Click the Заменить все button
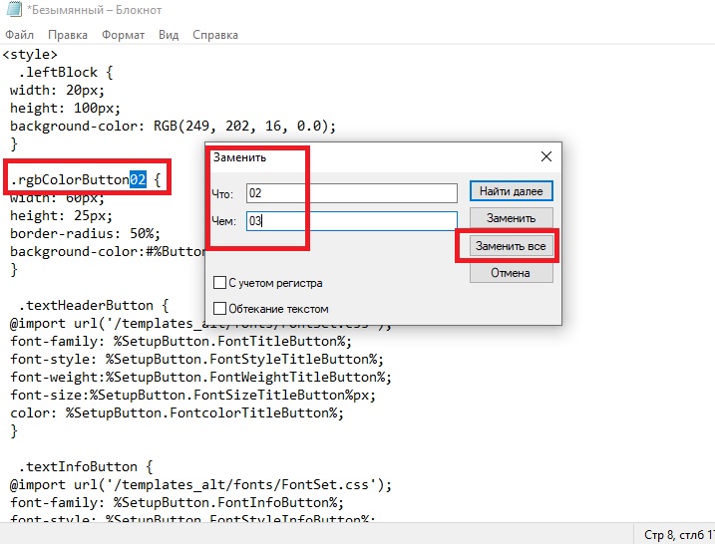Image resolution: width=715 pixels, height=544 pixels. tap(512, 246)
